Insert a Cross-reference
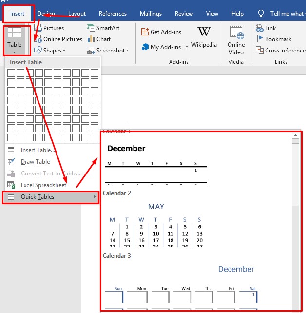This screenshot has height=313, width=306. click(x=281, y=51)
